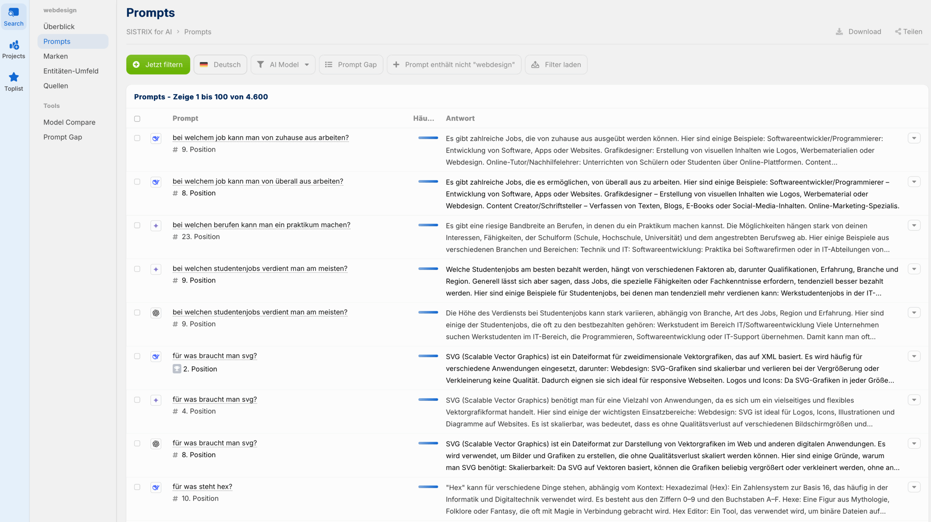Open the AI Model dropdown filter

[x=283, y=65]
